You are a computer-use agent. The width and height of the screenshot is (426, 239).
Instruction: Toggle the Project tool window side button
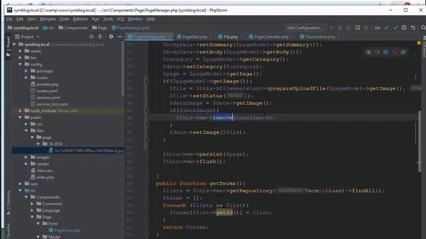coord(8,46)
